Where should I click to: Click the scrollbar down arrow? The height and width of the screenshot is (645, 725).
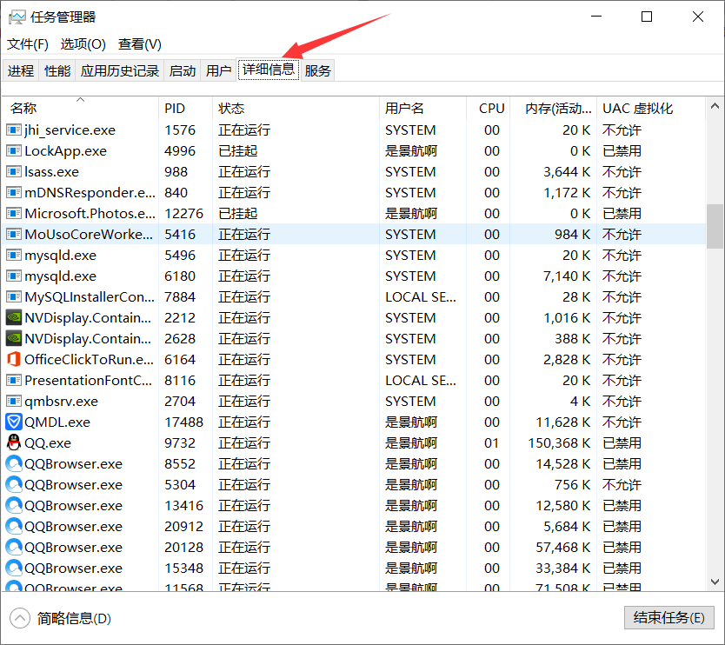click(715, 582)
